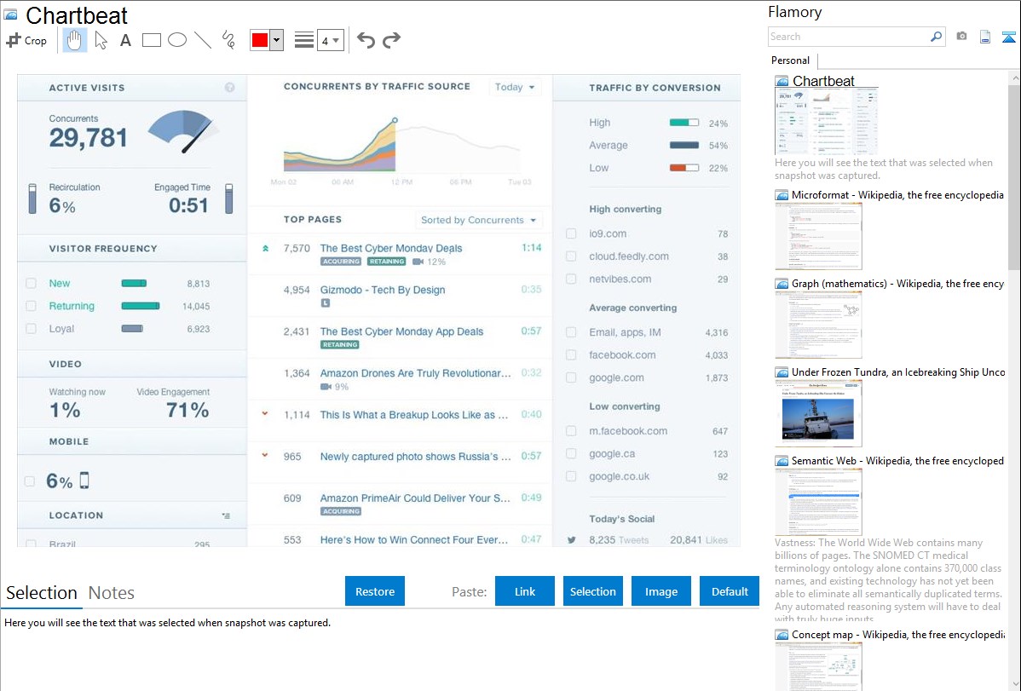Image resolution: width=1021 pixels, height=691 pixels.
Task: Open the Chartbeat snapshot thumbnail
Action: tap(827, 121)
